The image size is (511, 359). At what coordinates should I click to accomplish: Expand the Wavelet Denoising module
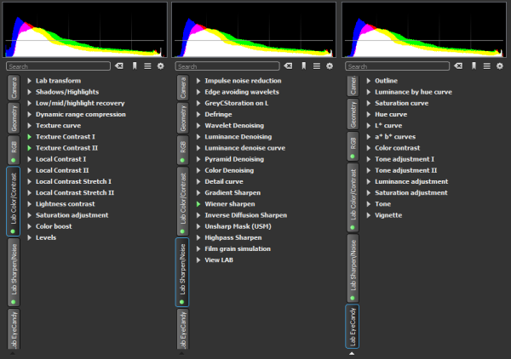(198, 125)
